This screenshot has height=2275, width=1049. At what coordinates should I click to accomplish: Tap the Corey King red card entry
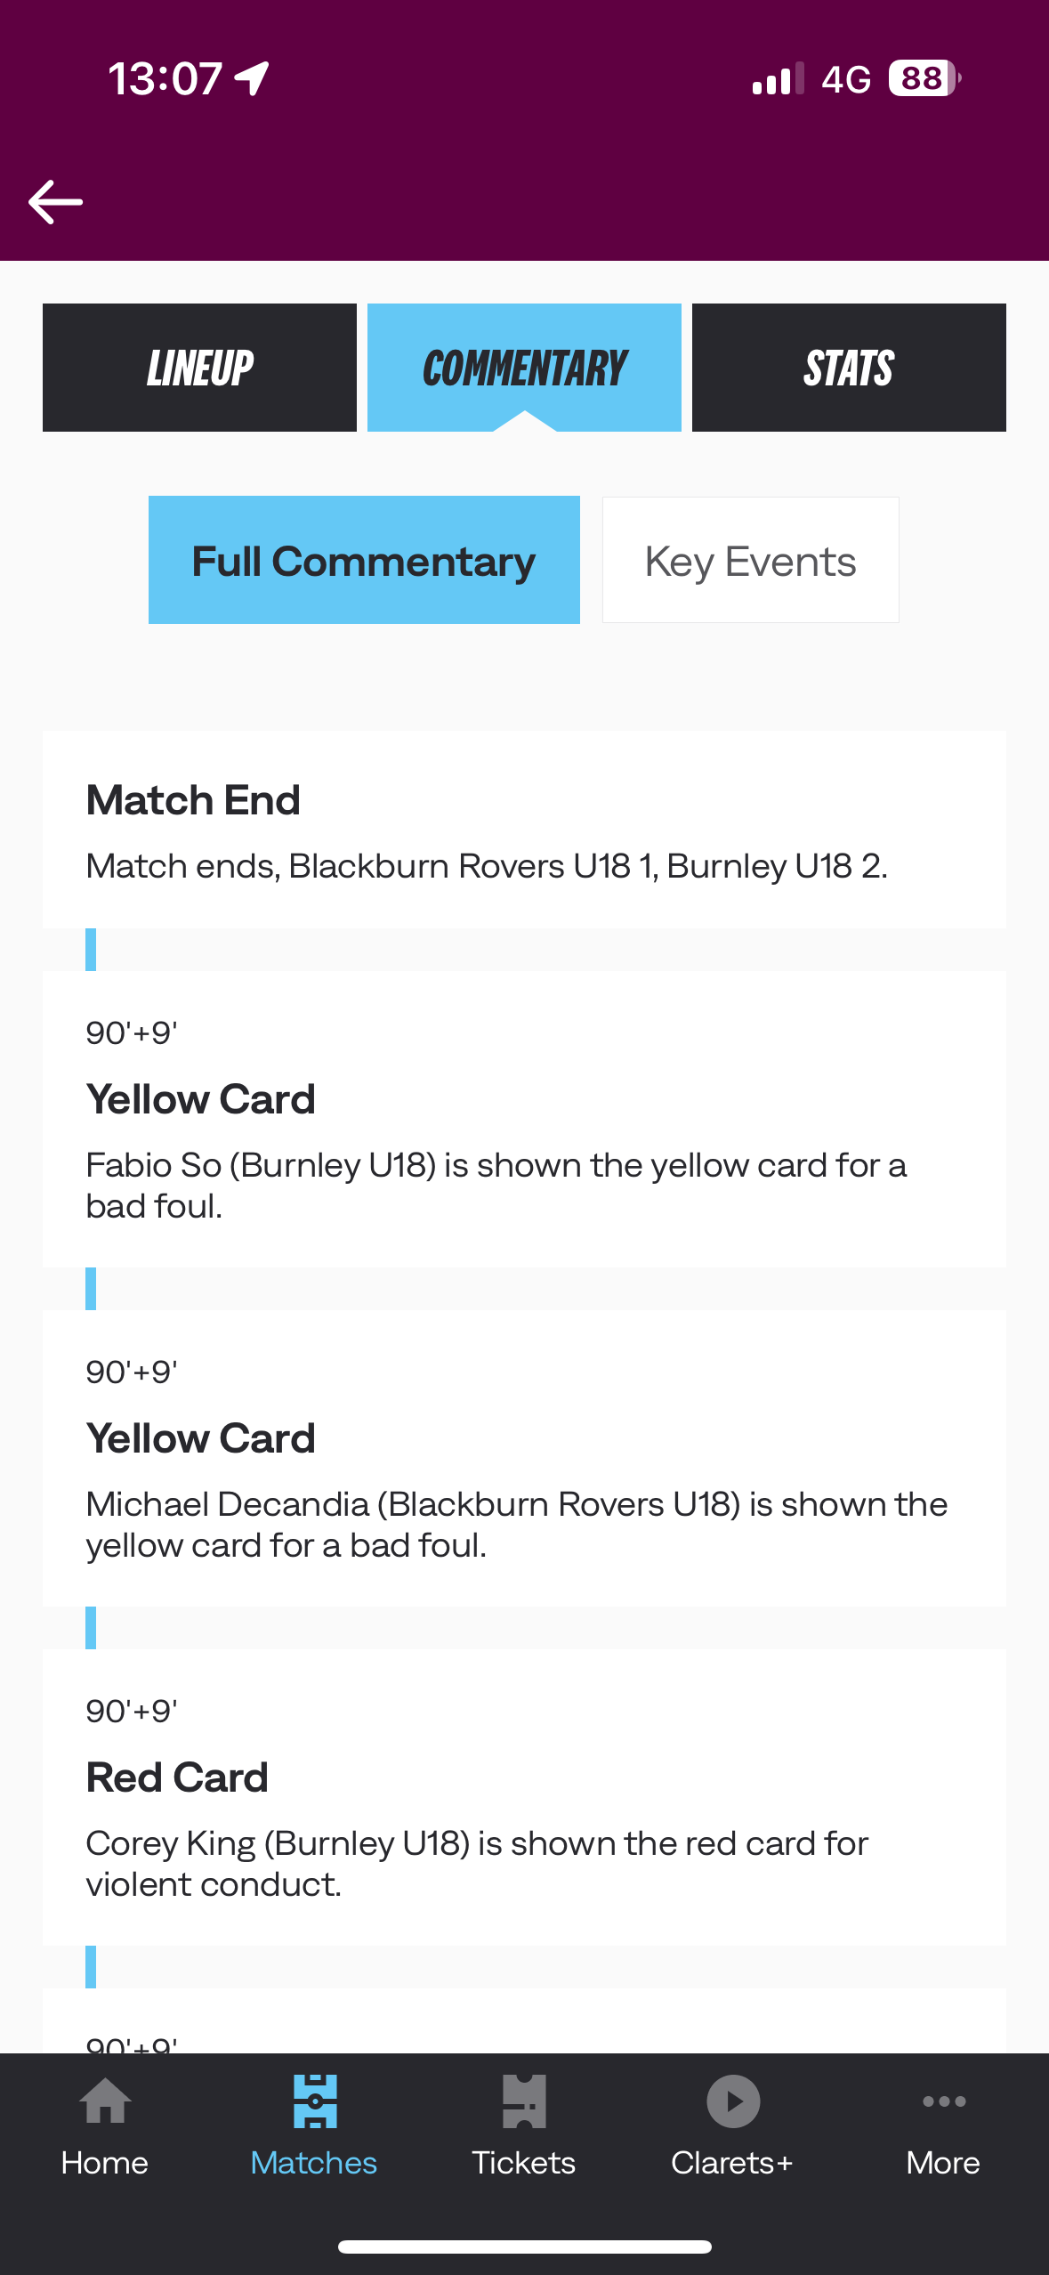[x=524, y=1797]
